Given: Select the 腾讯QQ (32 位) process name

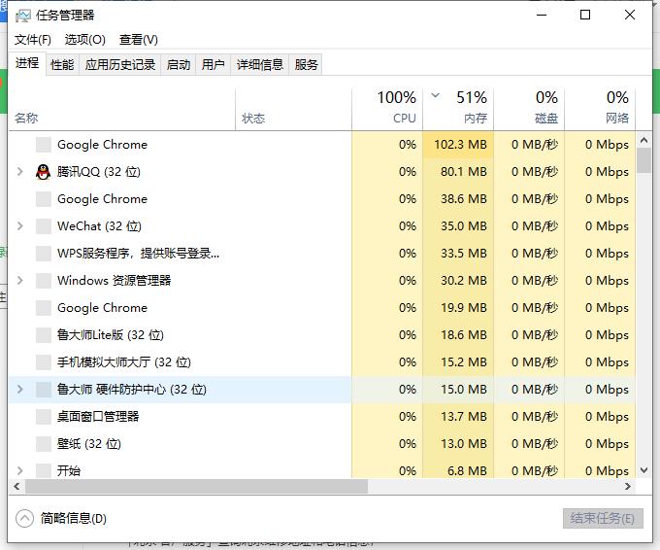Looking at the screenshot, I should pyautogui.click(x=98, y=172).
